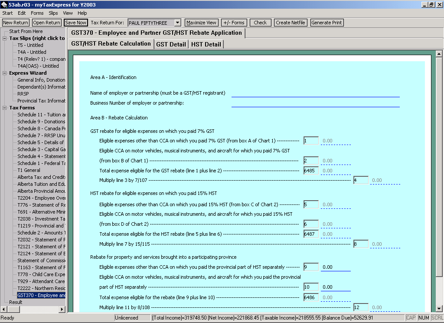Click the New Return toolbar button
444x323 pixels.
click(16, 23)
